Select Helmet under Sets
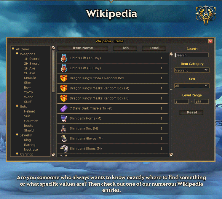The width and height of the screenshot is (222, 199). point(30,111)
